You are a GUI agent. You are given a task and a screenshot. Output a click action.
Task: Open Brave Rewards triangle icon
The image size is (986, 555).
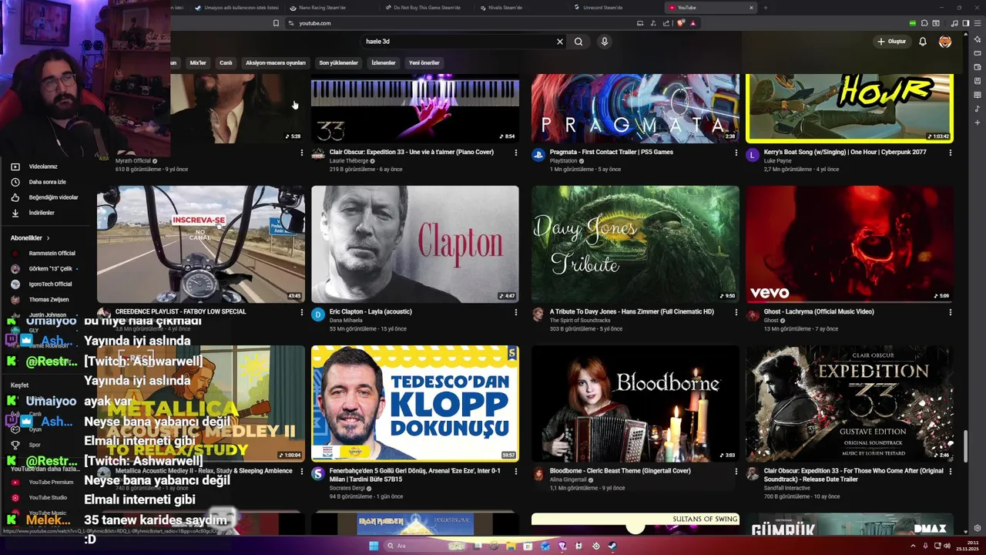tap(693, 23)
